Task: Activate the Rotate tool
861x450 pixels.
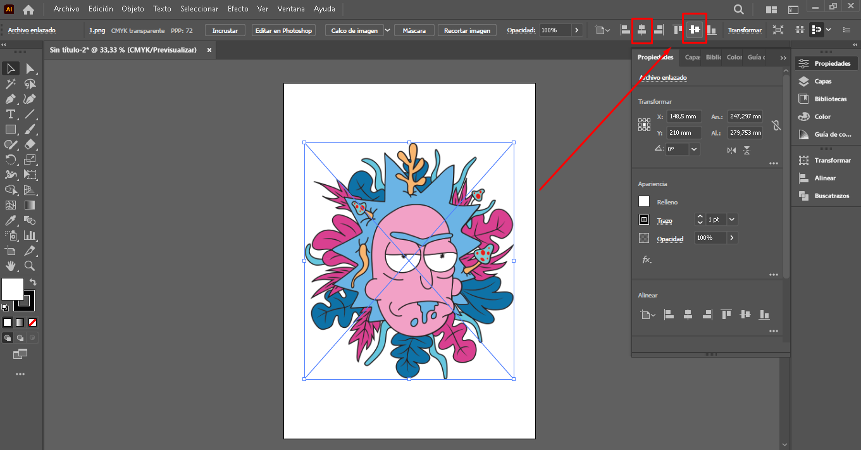Action: pyautogui.click(x=11, y=159)
